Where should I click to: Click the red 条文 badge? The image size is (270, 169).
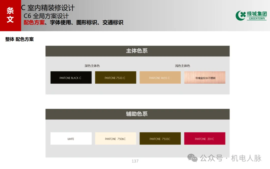tap(10, 15)
